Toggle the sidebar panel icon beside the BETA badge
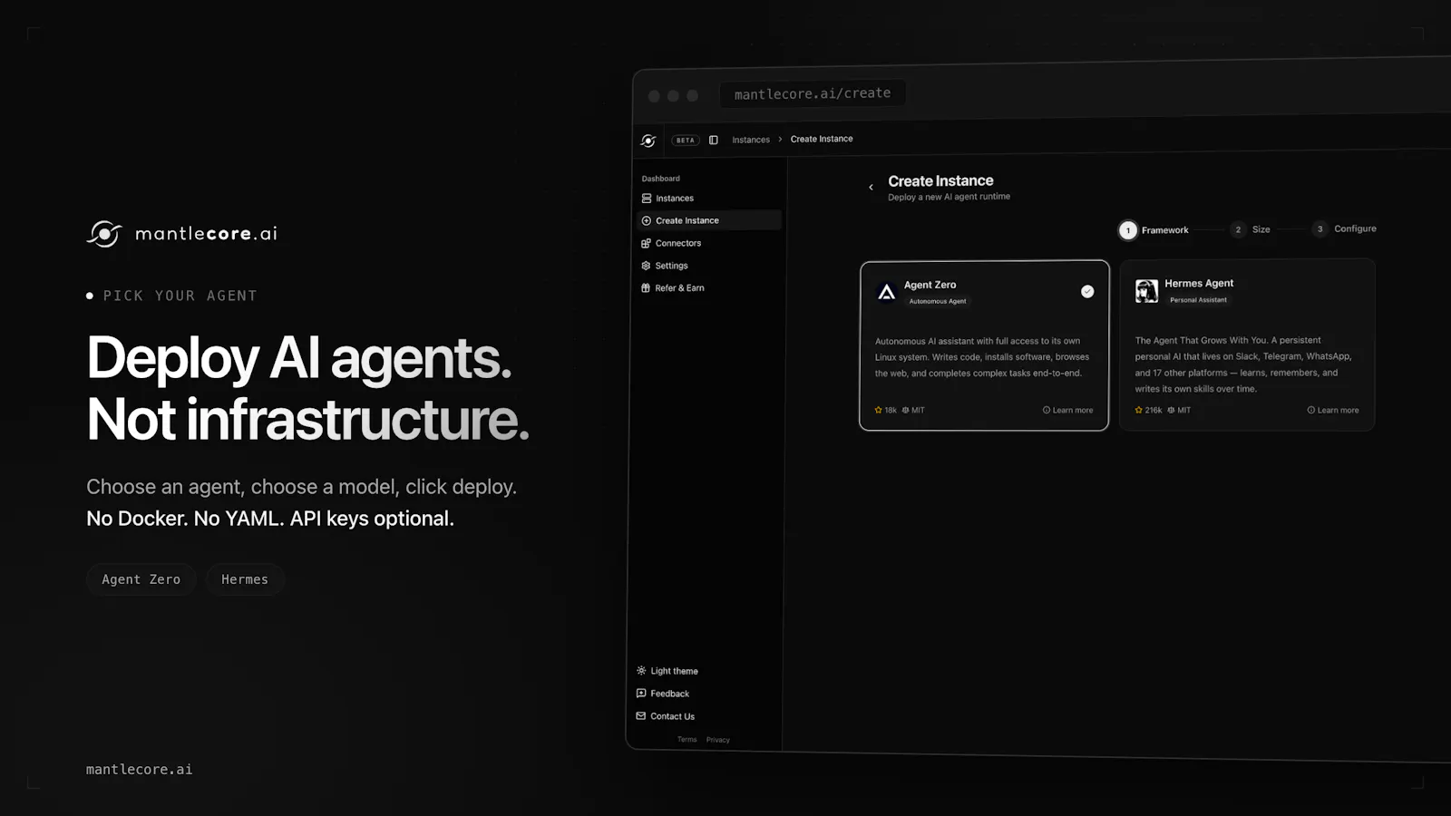This screenshot has height=816, width=1451. [714, 140]
